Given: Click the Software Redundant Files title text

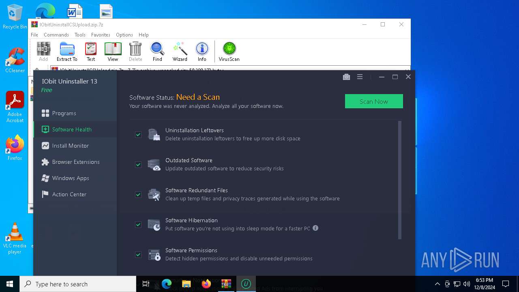Looking at the screenshot, I should point(197,190).
